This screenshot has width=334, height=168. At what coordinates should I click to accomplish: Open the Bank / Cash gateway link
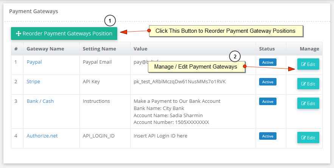click(40, 101)
